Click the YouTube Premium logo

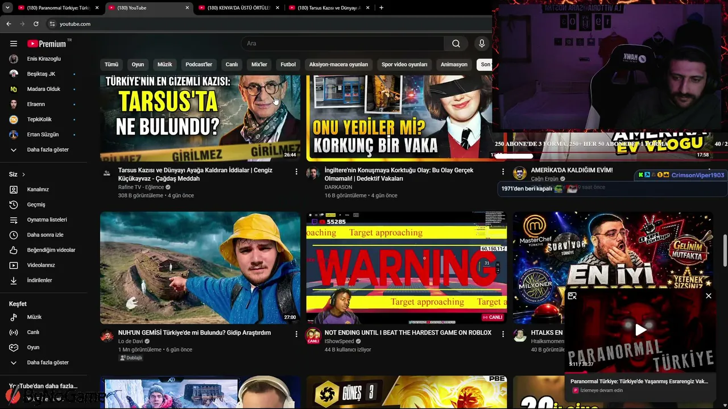pos(47,44)
